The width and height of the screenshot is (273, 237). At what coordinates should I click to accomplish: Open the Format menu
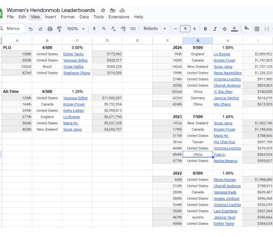68,17
